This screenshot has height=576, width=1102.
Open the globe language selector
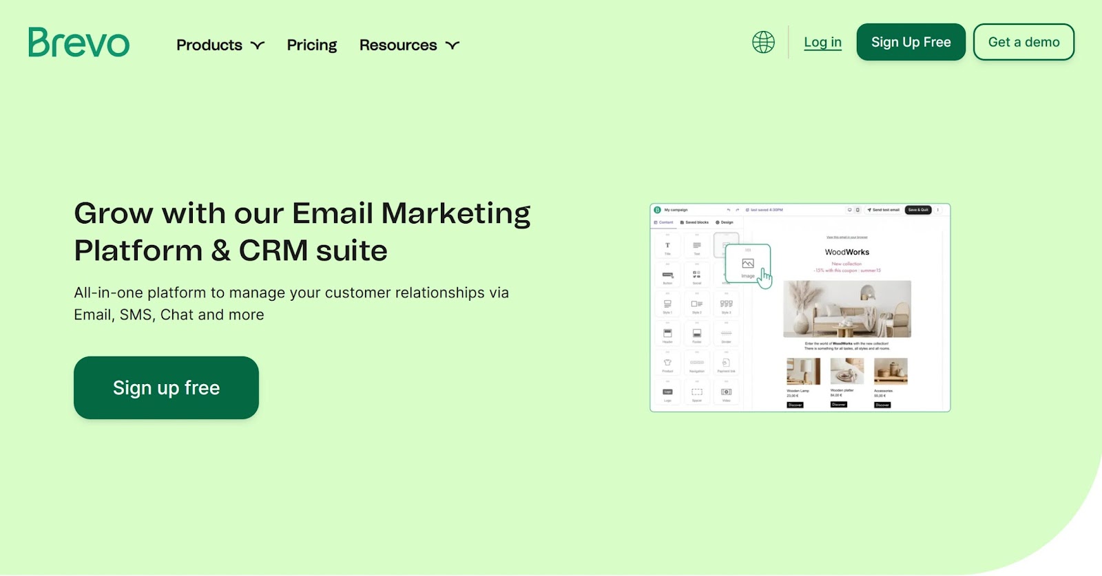763,43
